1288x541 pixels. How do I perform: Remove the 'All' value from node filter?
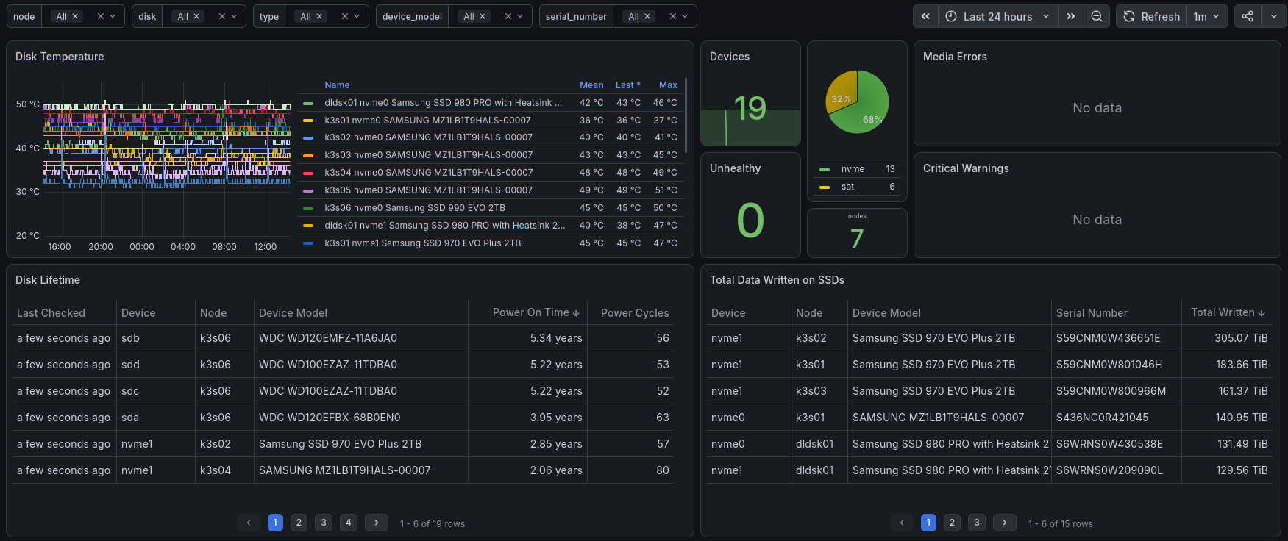click(75, 16)
